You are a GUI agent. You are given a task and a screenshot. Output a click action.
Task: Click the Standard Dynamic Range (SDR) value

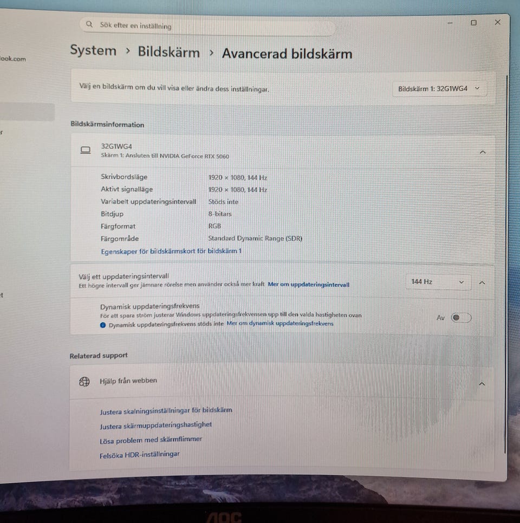tap(255, 238)
